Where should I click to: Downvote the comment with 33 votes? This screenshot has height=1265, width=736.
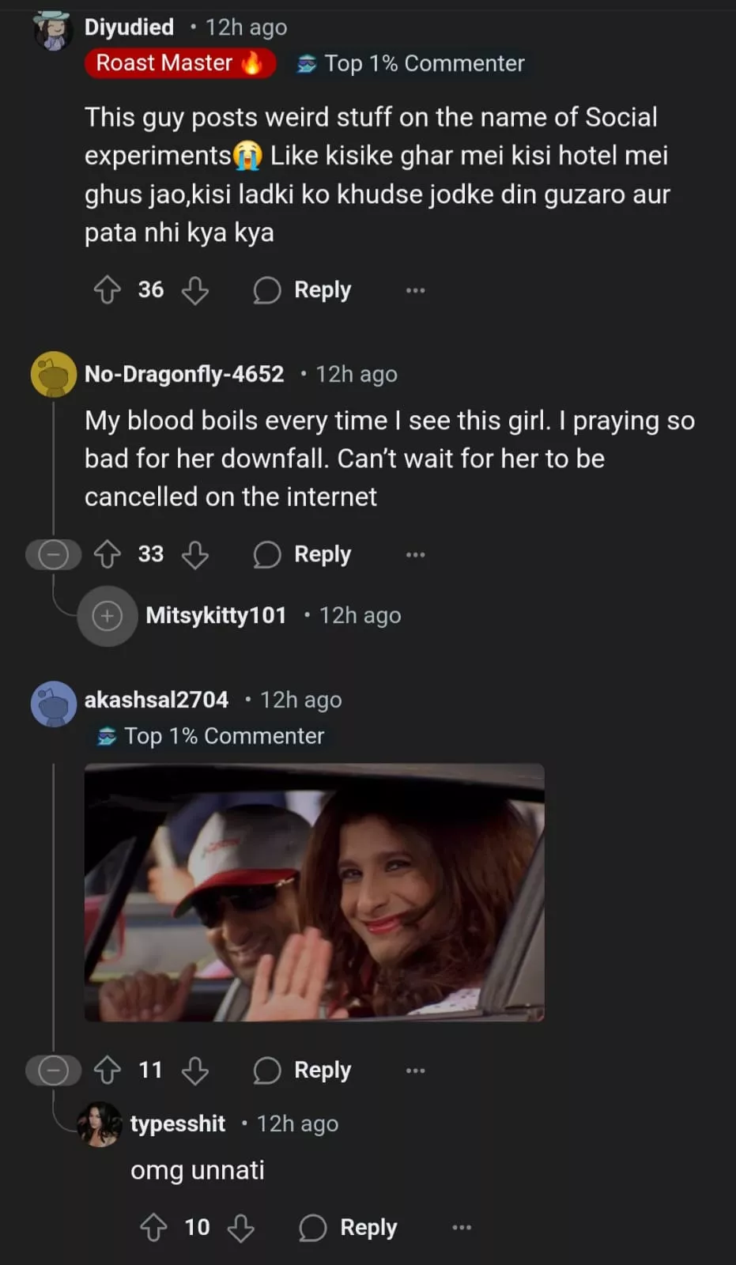coord(194,554)
